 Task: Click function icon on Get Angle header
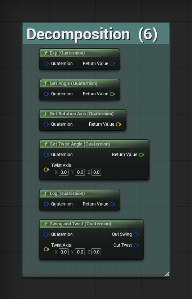(x=45, y=83)
